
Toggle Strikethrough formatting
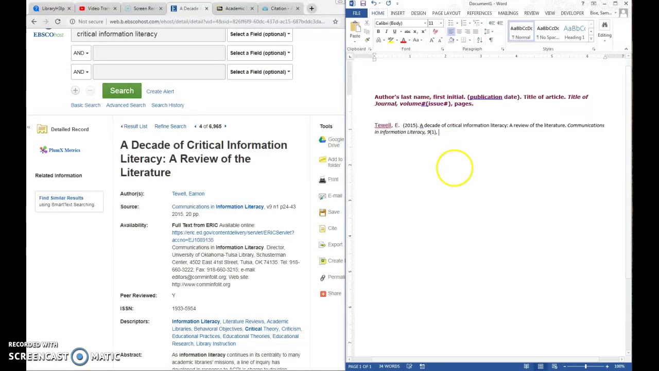coord(407,31)
